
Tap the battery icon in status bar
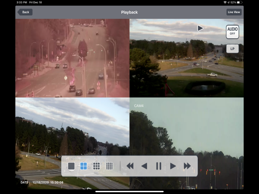pos(240,3)
